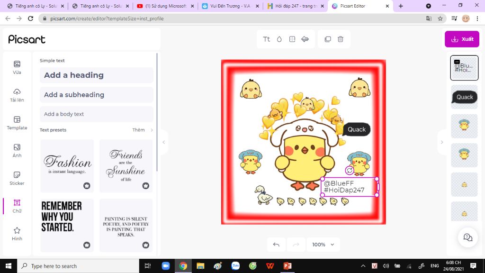Open File Explorer from the taskbar

[200, 266]
